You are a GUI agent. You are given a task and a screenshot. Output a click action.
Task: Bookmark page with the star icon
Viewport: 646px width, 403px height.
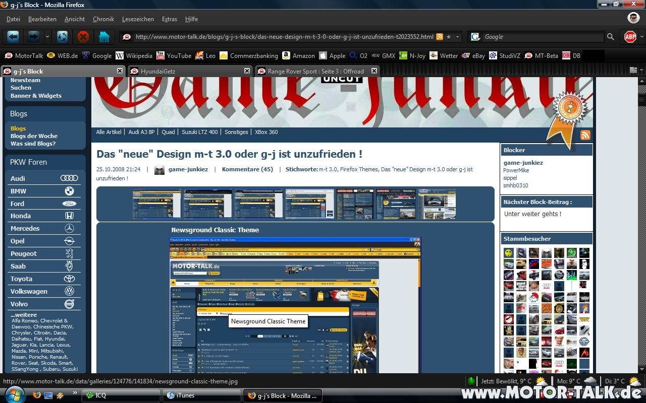tap(449, 37)
